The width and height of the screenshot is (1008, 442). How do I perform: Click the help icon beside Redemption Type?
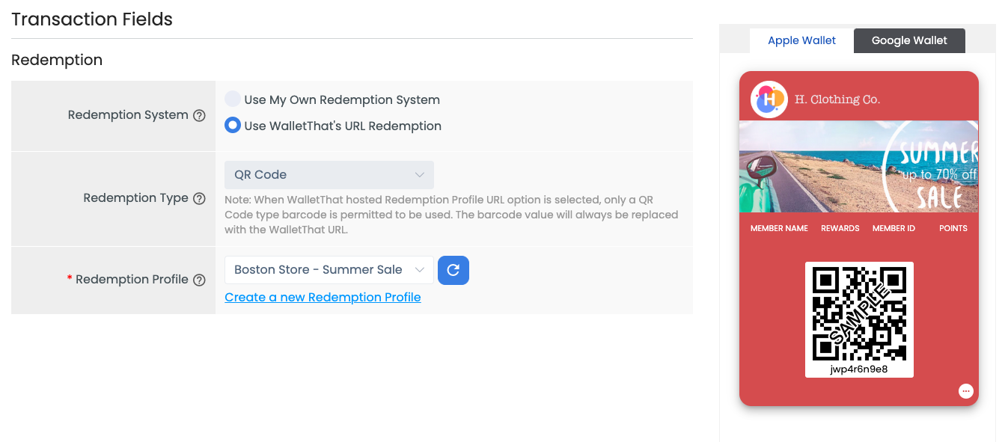pos(199,198)
